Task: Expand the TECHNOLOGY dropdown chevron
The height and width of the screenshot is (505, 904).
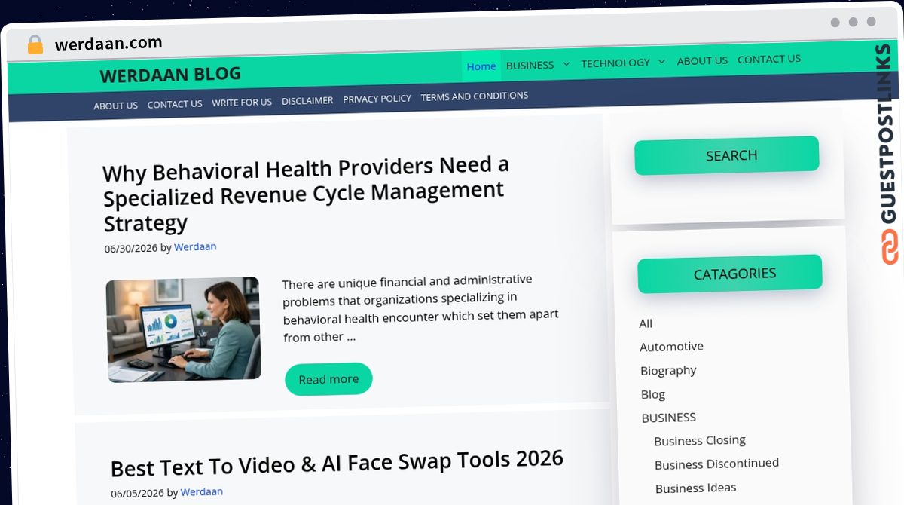Action: pos(661,62)
